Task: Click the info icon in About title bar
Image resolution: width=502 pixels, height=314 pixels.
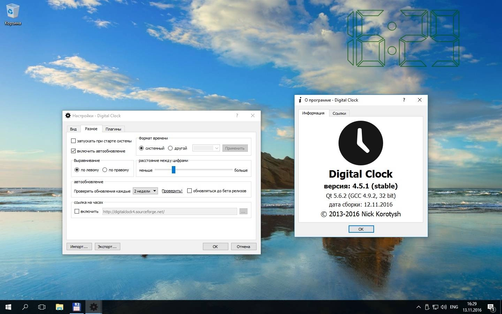Action: point(300,100)
